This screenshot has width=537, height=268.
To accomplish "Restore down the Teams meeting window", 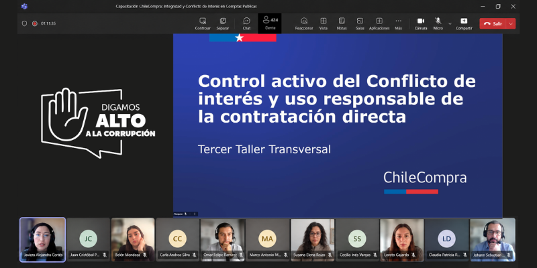I will 498,6.
